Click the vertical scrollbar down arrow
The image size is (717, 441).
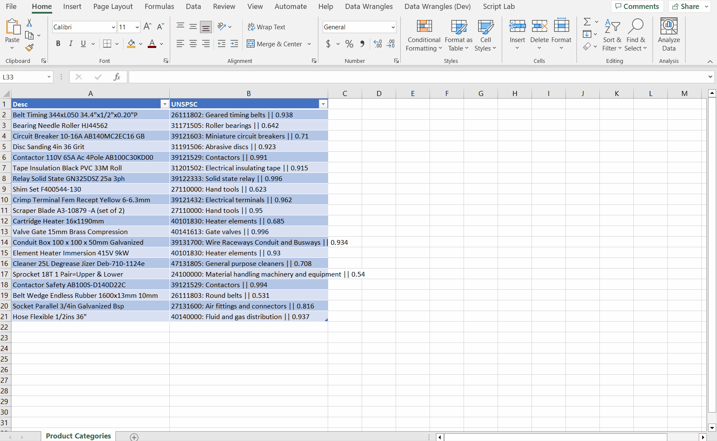[x=712, y=428]
